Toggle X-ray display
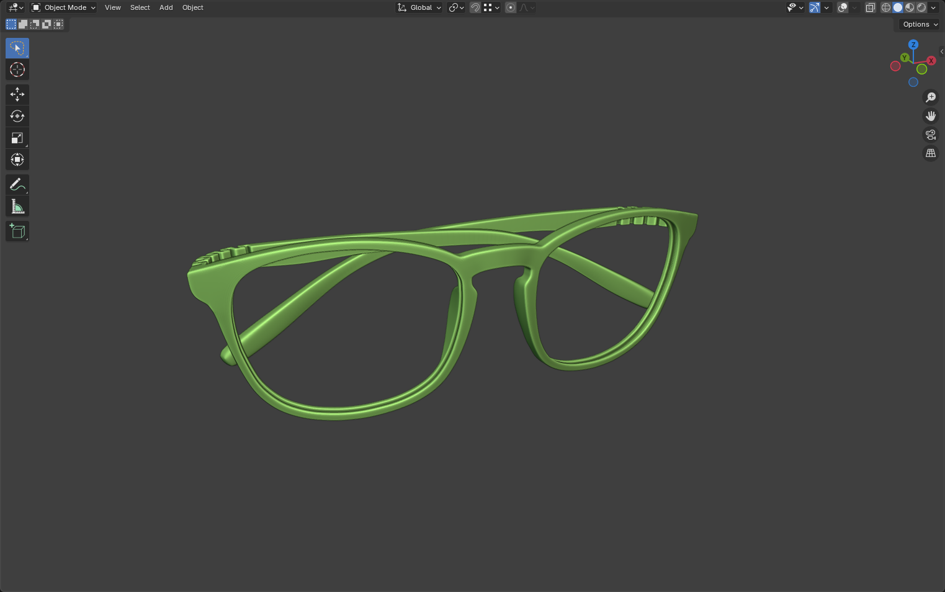Screen dimensions: 945x592 (x=870, y=7)
